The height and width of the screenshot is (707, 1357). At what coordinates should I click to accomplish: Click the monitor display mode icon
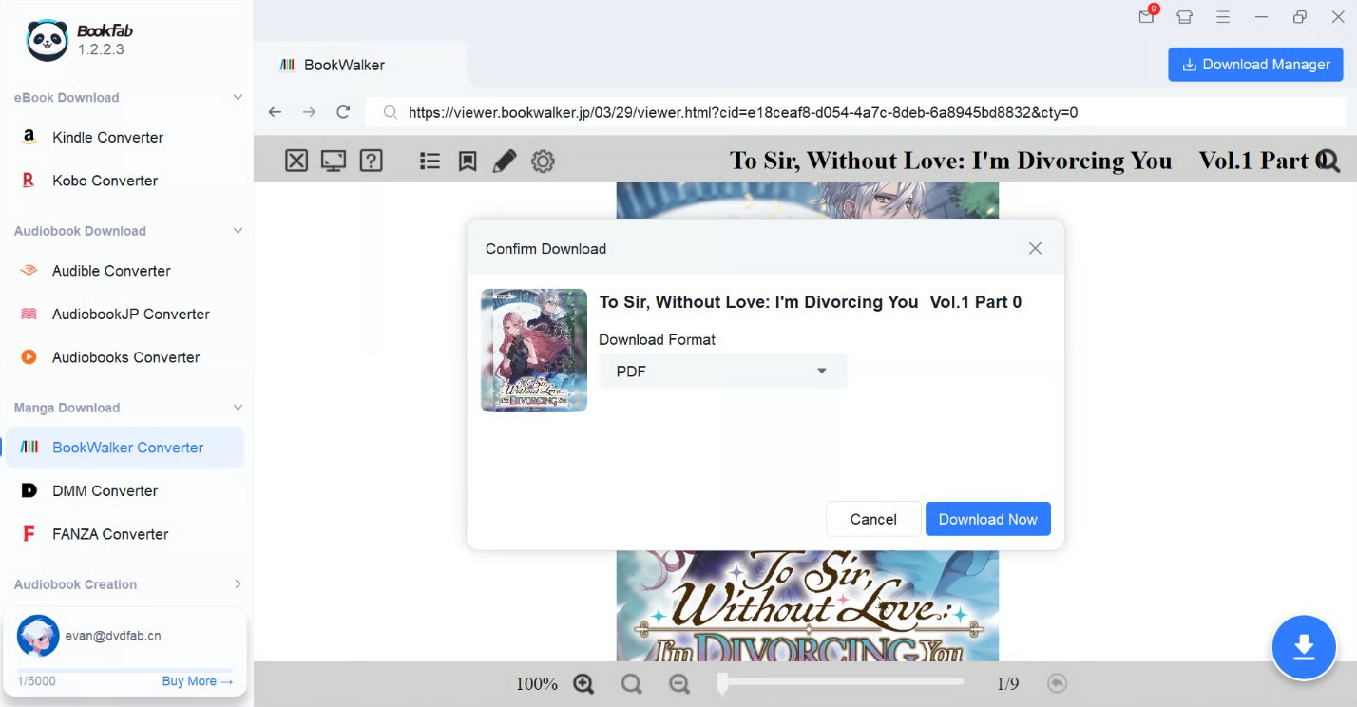333,160
